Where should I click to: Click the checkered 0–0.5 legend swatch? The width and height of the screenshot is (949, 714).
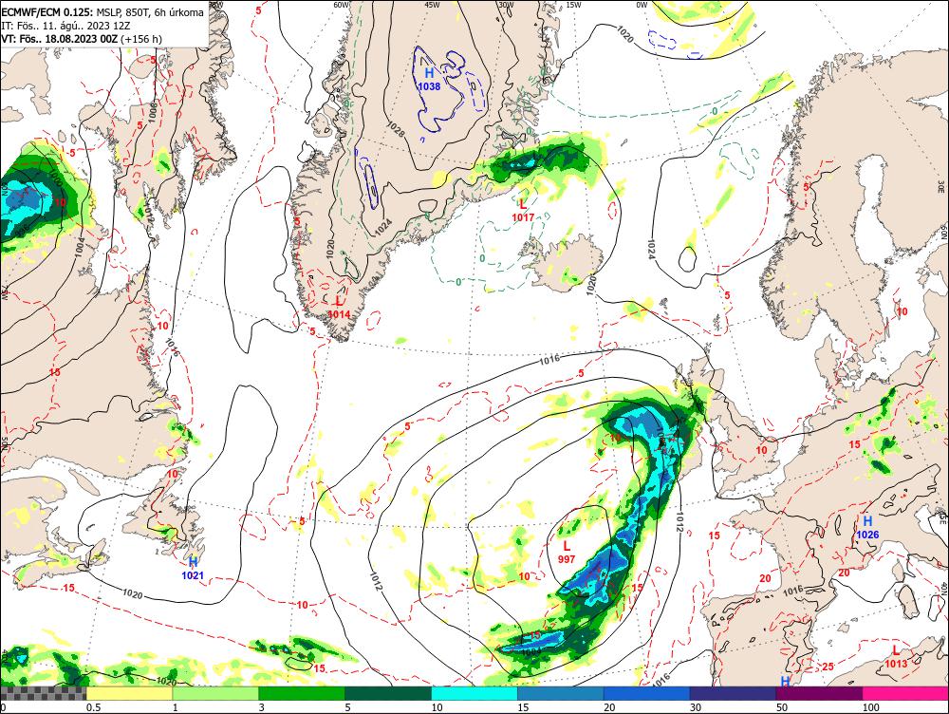point(43,693)
